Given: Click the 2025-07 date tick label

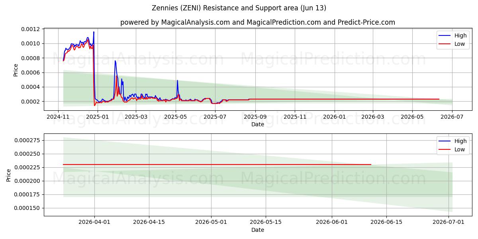Looking at the screenshot, I should [215, 117].
